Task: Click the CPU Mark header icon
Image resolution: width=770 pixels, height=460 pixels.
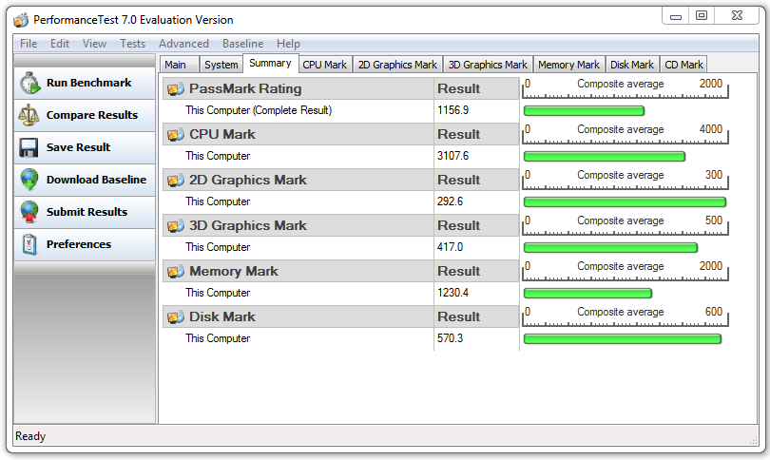Action: [175, 135]
